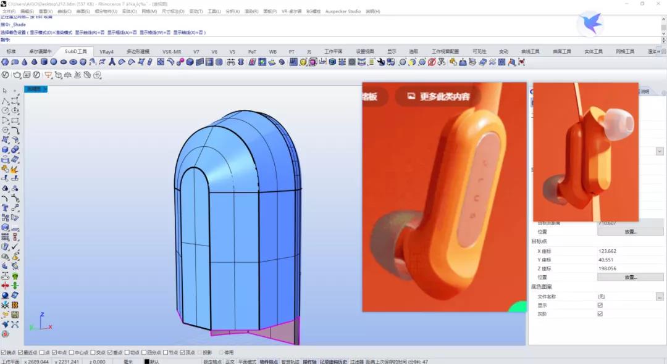Select the red funnel filter icon
The width and height of the screenshot is (667, 364).
tap(48, 75)
